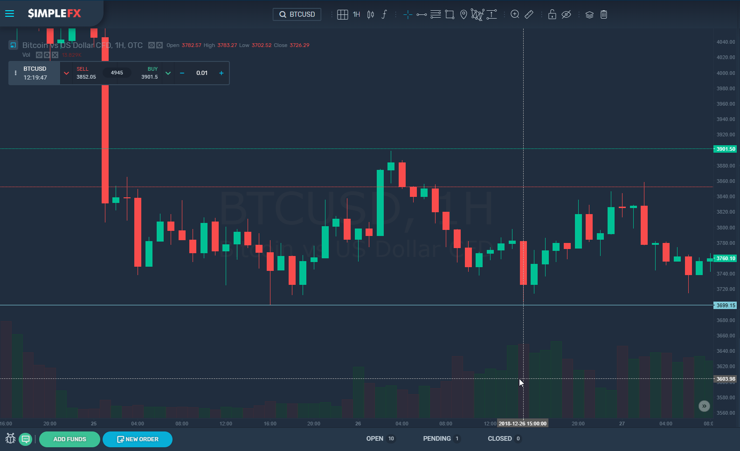Viewport: 740px width, 451px height.
Task: Select the price range measurement tool
Action: pos(492,14)
